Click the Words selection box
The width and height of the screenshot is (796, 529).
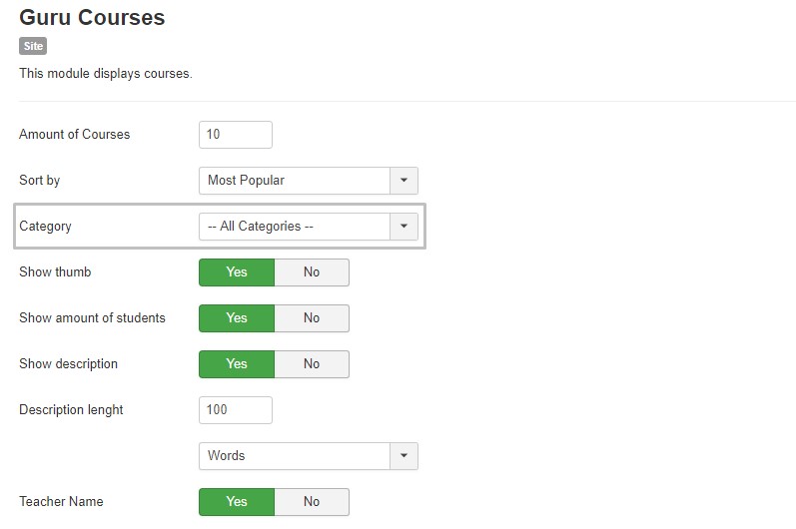coord(295,456)
